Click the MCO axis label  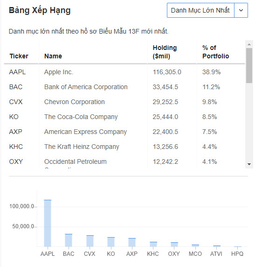[x=195, y=254]
